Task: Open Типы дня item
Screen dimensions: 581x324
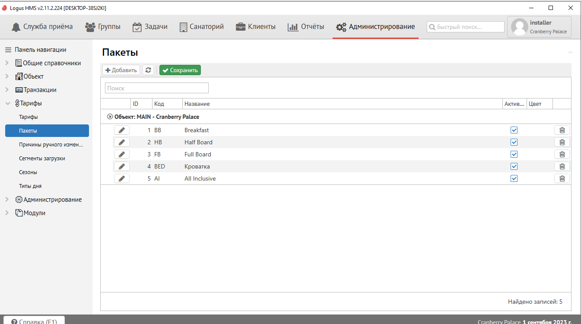Action: (x=30, y=186)
